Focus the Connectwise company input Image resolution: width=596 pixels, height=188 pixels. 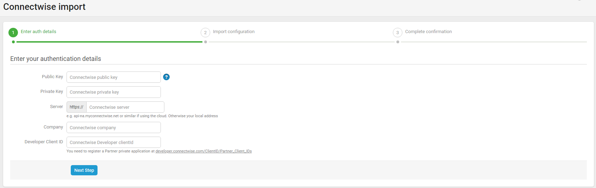(113, 127)
